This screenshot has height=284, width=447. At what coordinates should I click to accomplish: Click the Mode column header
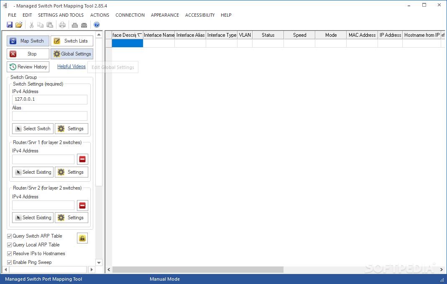[x=331, y=35]
